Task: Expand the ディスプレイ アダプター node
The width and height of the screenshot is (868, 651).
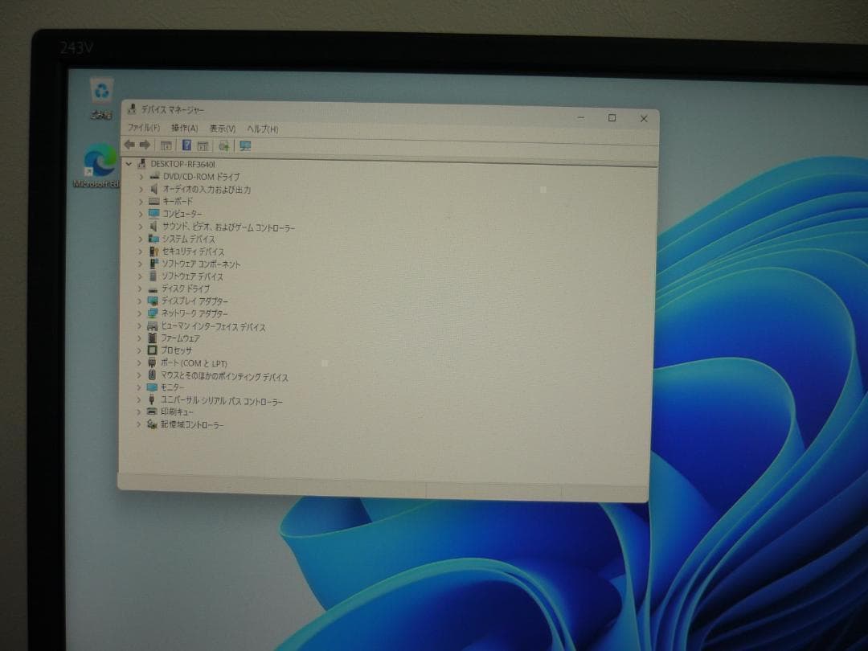Action: click(x=140, y=301)
